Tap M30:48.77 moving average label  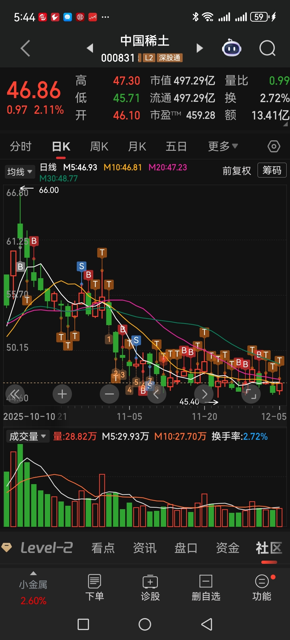(x=59, y=178)
